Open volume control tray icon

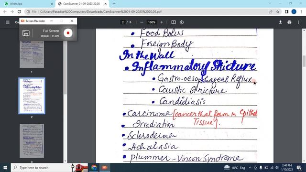pyautogui.click(x=277, y=168)
